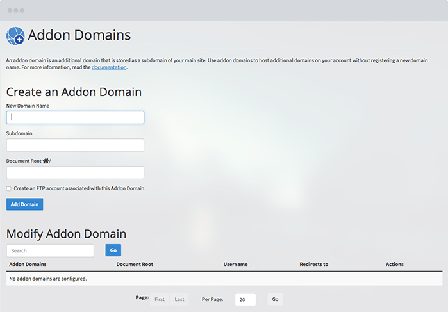Click the addon domain Search box
The height and width of the screenshot is (312, 448).
click(x=50, y=250)
